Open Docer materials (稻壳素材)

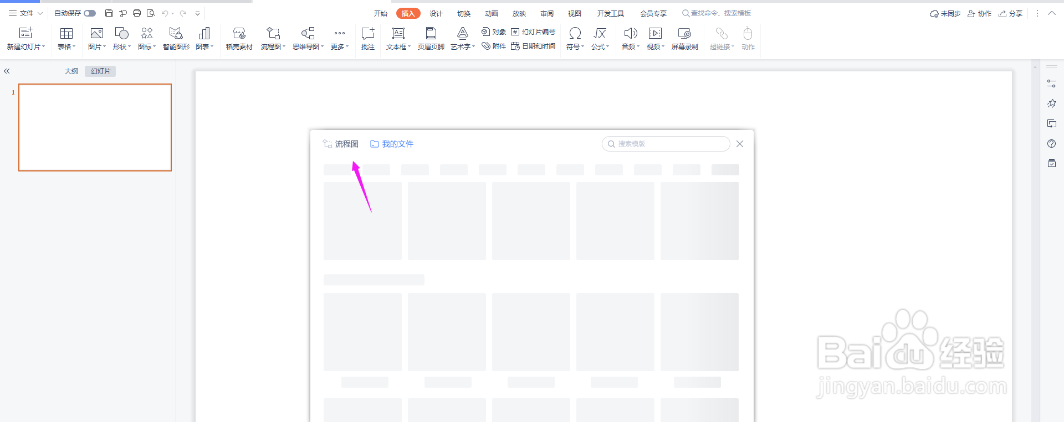pyautogui.click(x=239, y=39)
